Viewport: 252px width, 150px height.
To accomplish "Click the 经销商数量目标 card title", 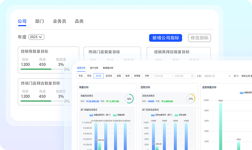I will click(x=35, y=51).
